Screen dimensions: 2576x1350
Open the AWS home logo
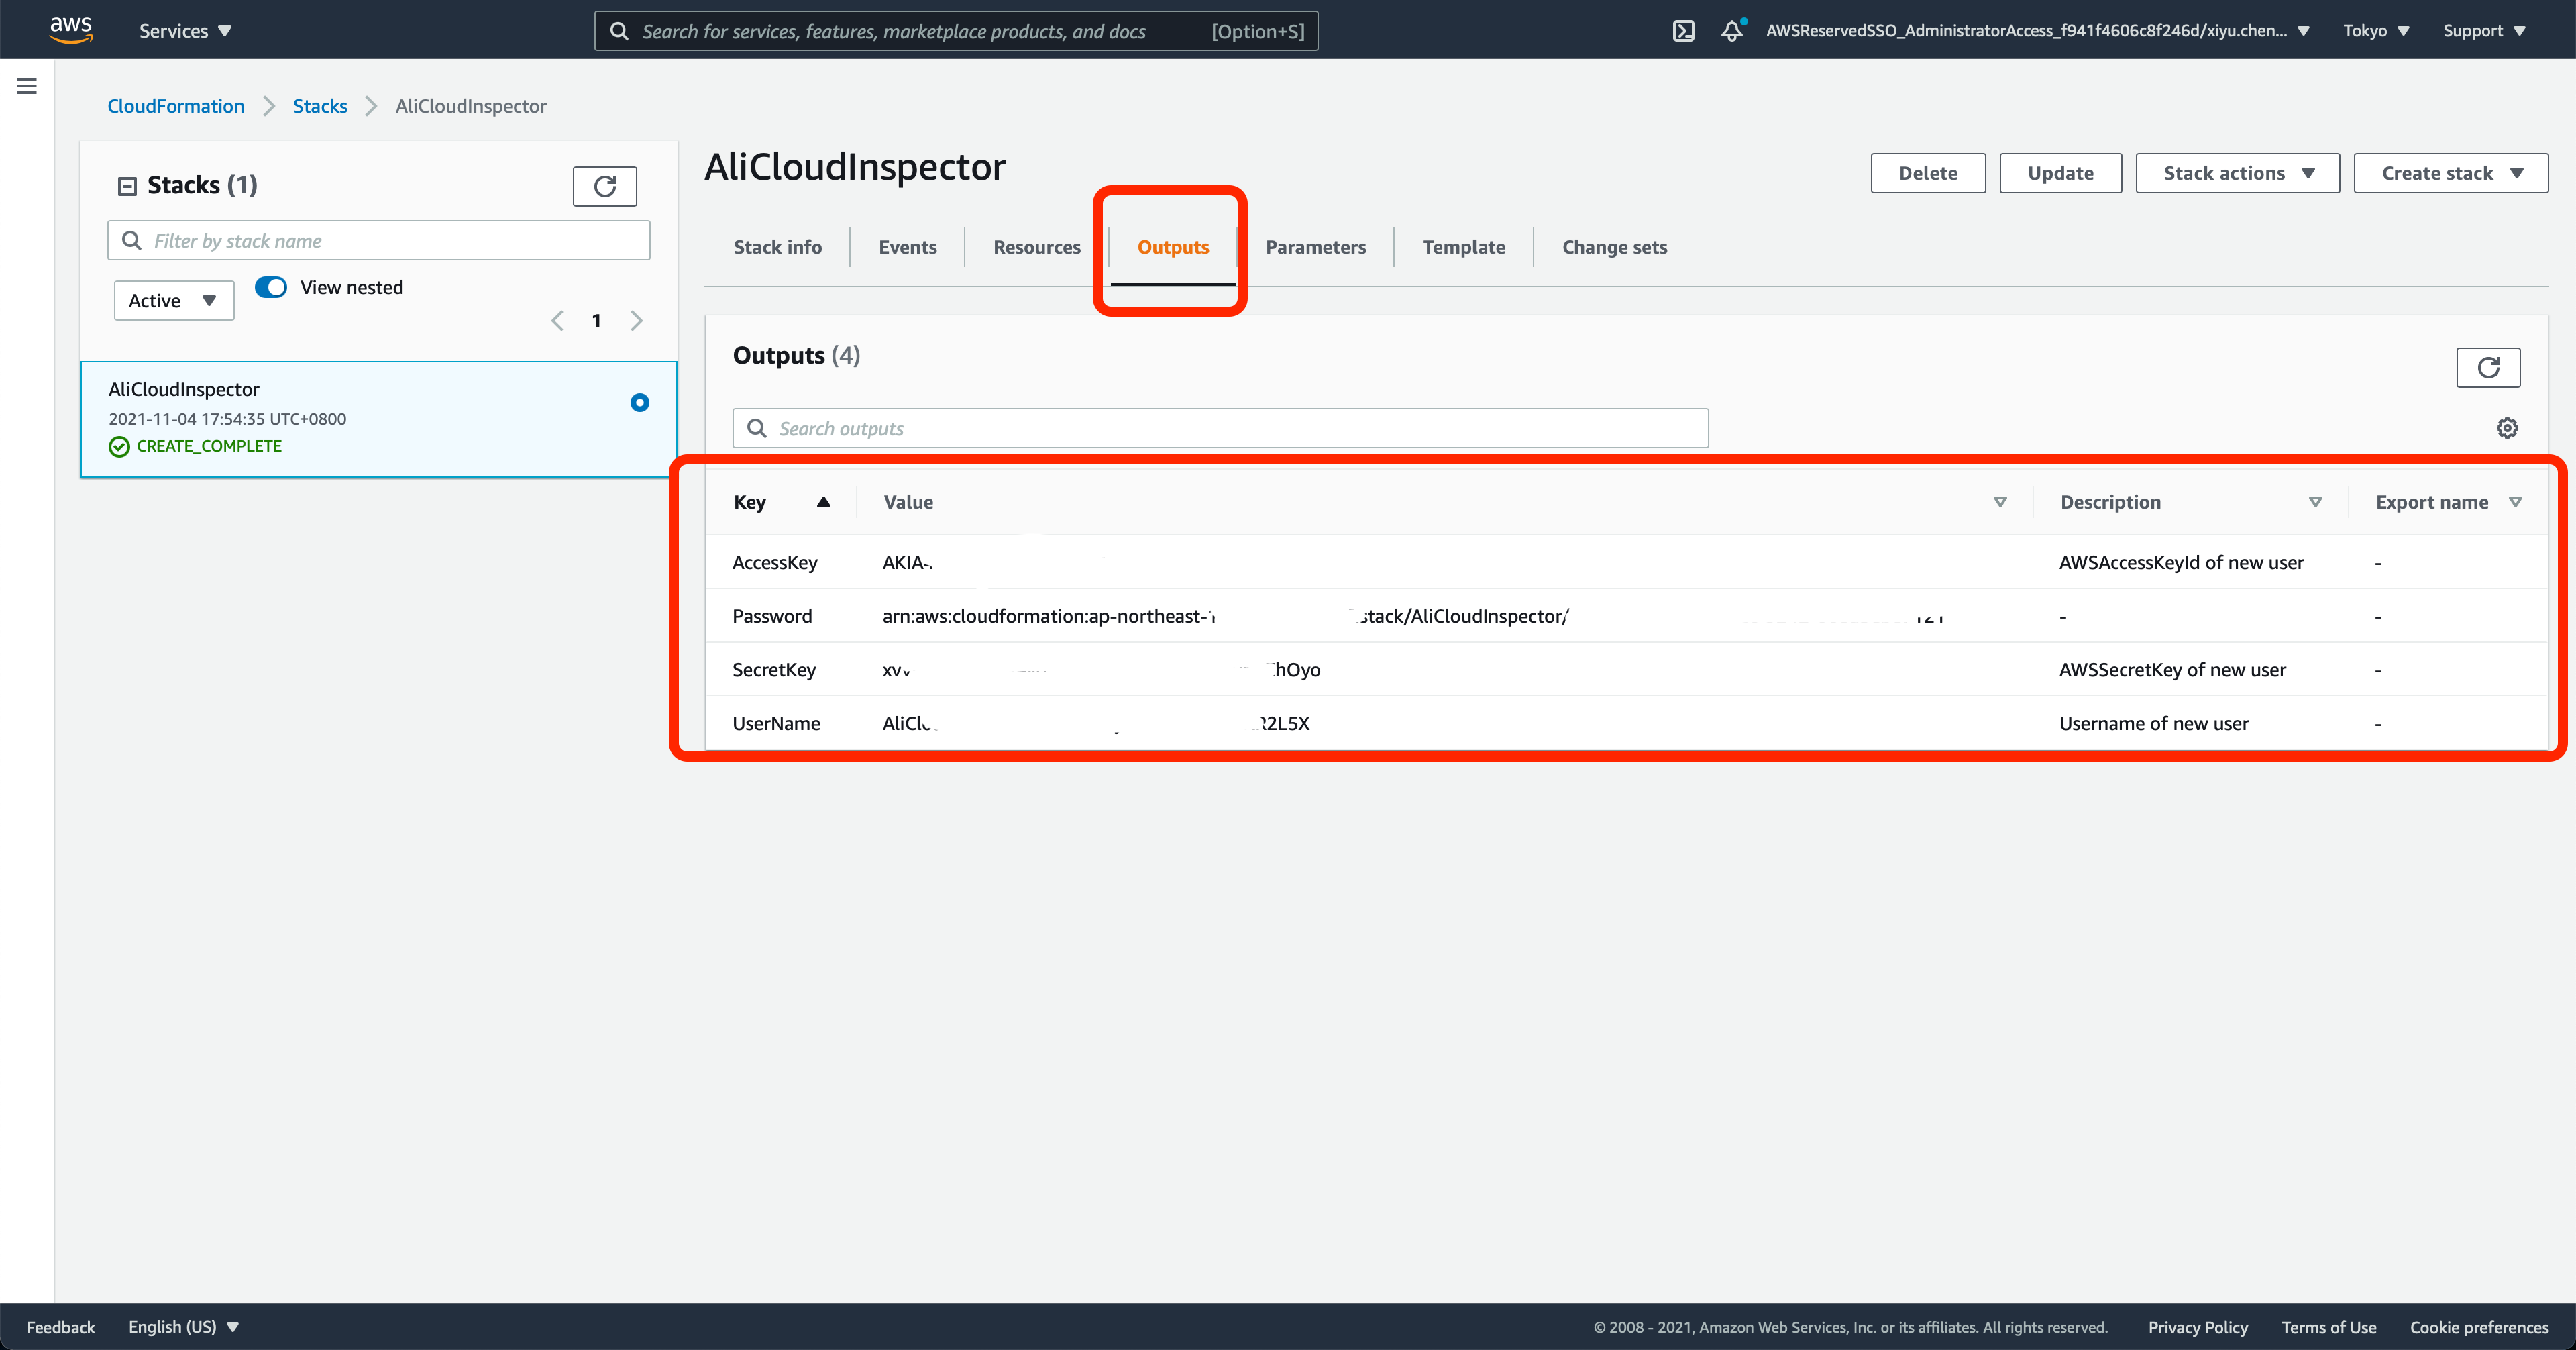click(71, 30)
